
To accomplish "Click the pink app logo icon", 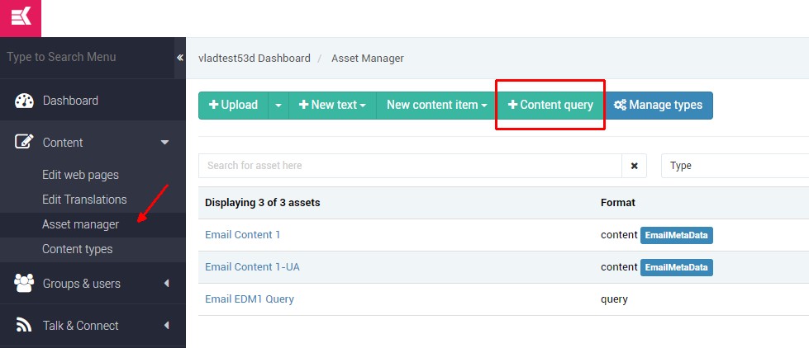I will click(21, 18).
